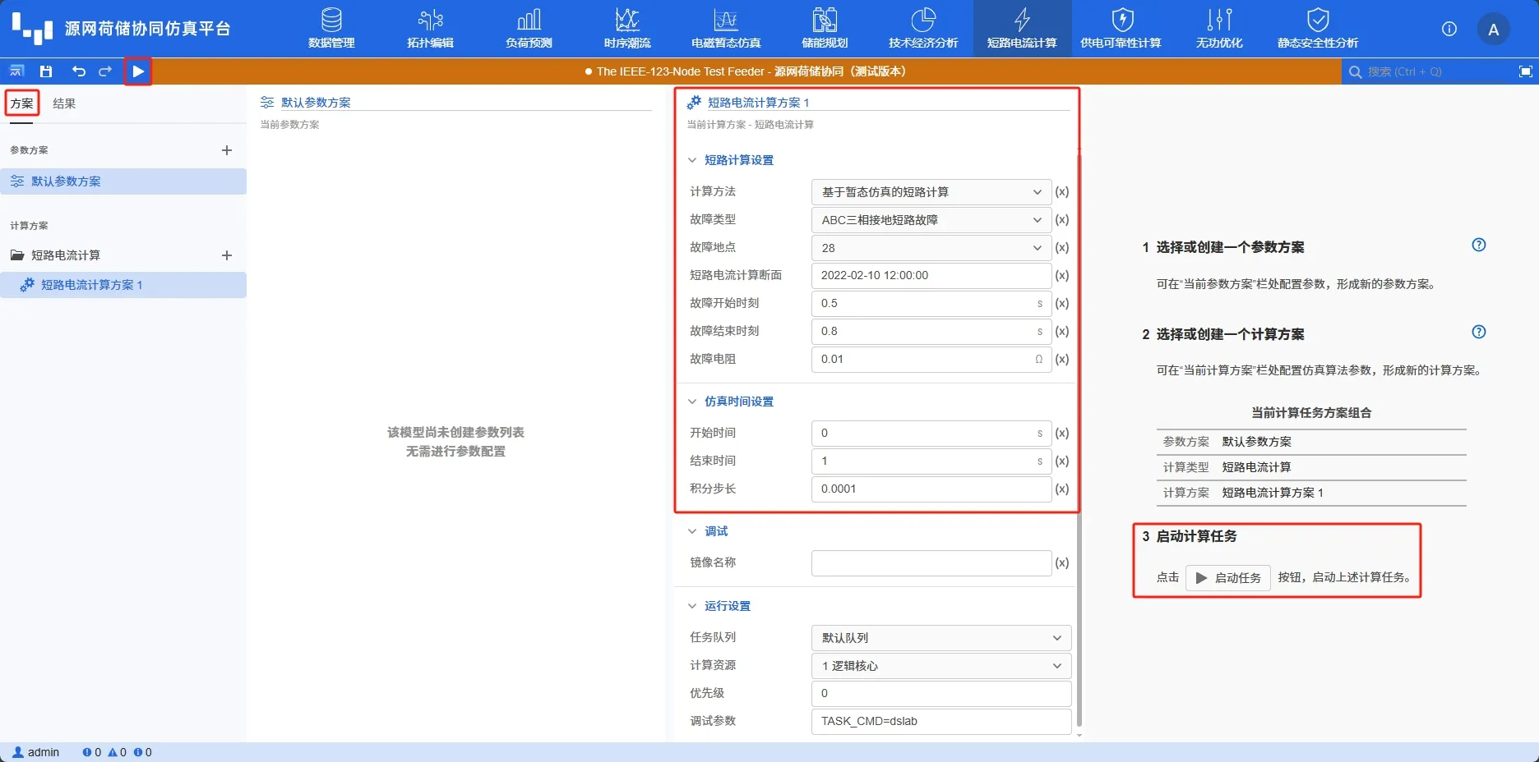Open the 电磁暂态仿真 module
The height and width of the screenshot is (762, 1539).
pyautogui.click(x=726, y=29)
